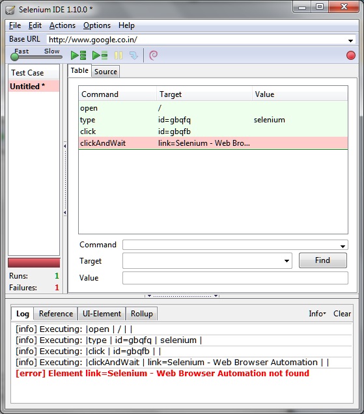The height and width of the screenshot is (414, 364).
Task: Open the Options menu
Action: click(97, 25)
